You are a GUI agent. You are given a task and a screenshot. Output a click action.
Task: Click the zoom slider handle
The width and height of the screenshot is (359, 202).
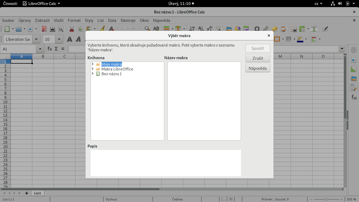point(326,199)
